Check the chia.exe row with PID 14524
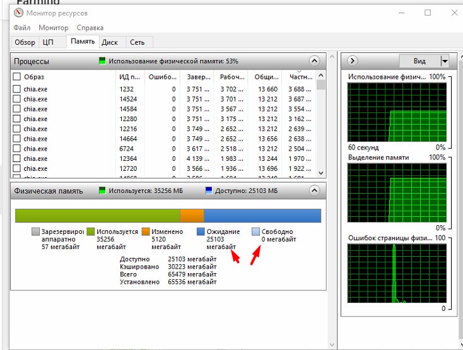This screenshot has height=350, width=463. coord(17,99)
